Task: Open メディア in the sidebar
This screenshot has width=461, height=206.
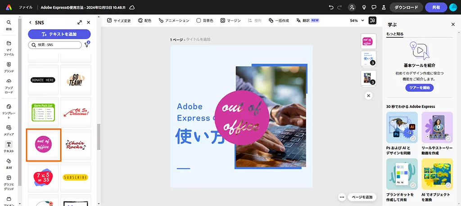Action: (9, 130)
